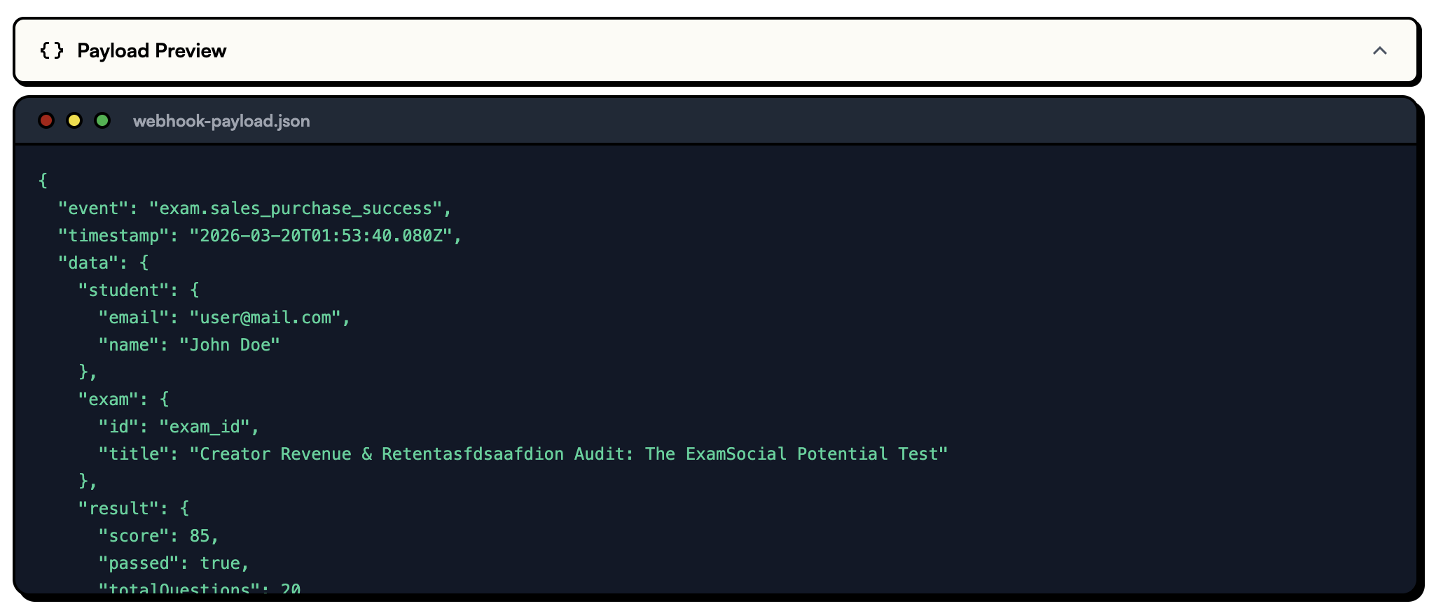Click the webhook-payload.json file name

coord(221,120)
